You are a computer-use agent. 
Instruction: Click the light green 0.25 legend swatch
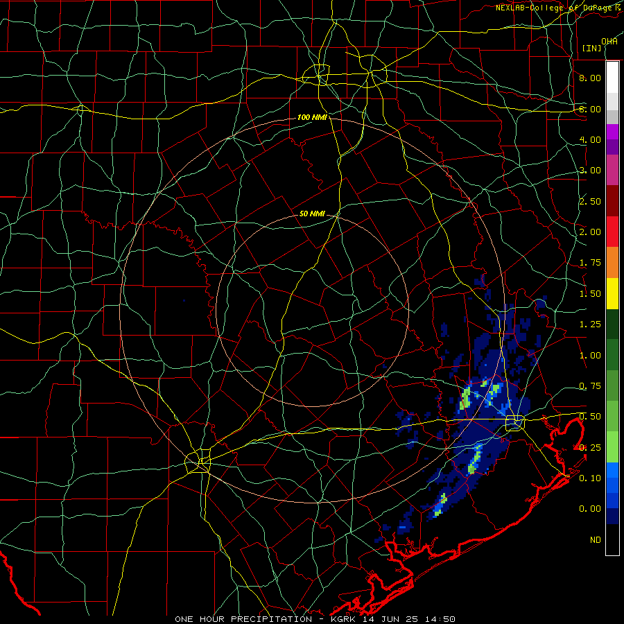612,447
